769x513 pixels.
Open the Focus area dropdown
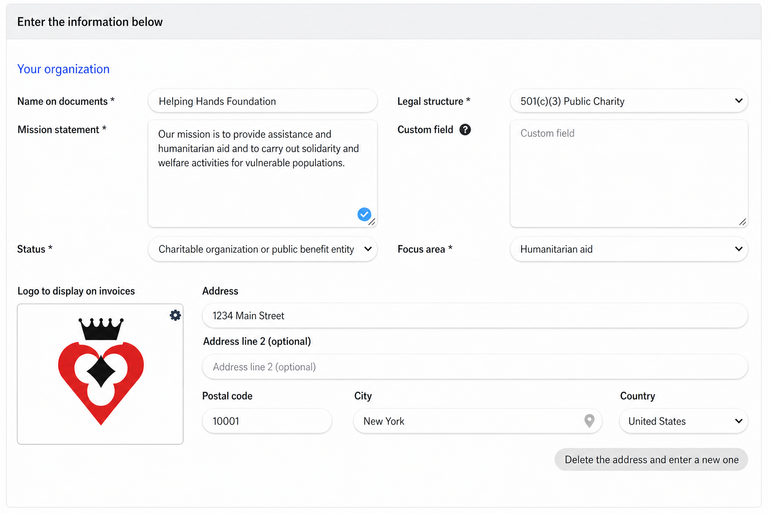[629, 249]
